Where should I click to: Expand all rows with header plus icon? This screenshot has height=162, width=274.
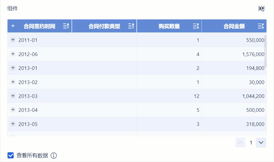pos(13,26)
